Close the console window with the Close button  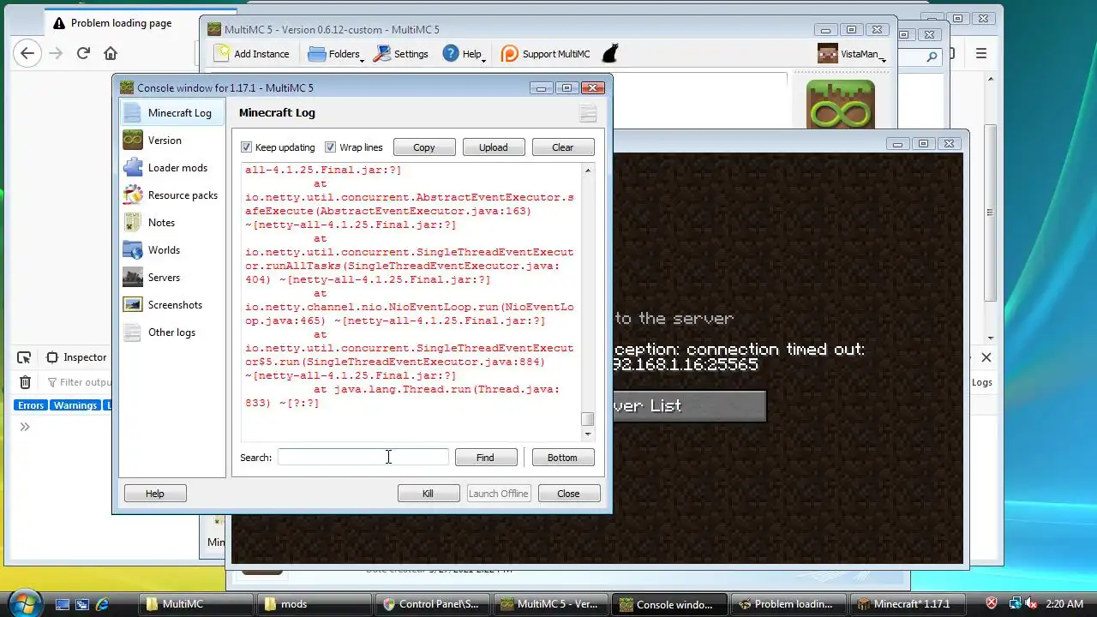click(x=569, y=494)
